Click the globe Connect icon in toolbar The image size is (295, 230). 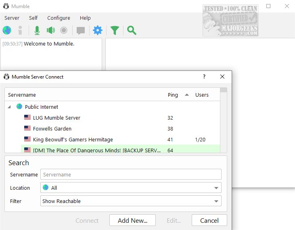(x=7, y=30)
